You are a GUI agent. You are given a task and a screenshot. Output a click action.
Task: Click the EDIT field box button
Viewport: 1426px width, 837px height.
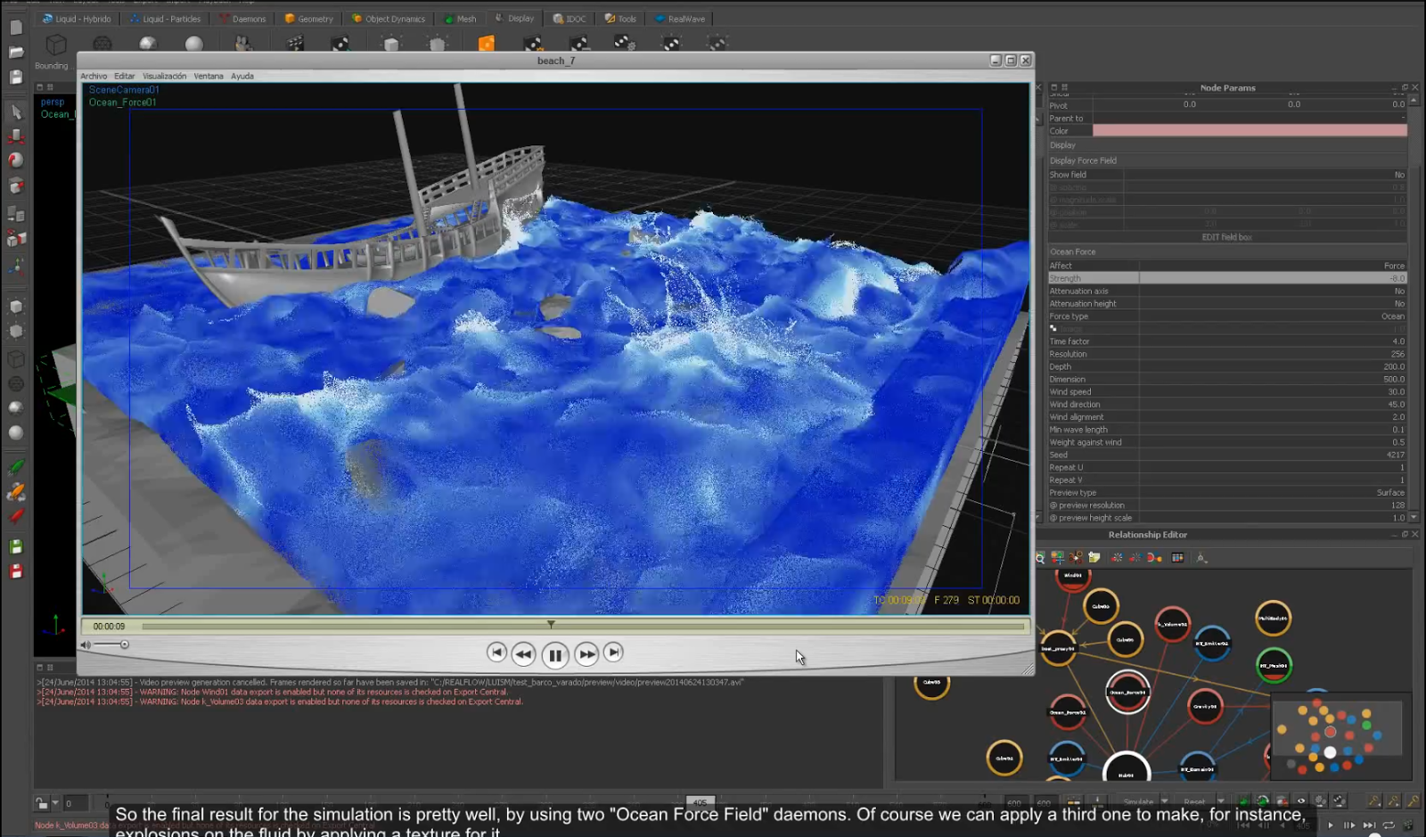tap(1226, 237)
